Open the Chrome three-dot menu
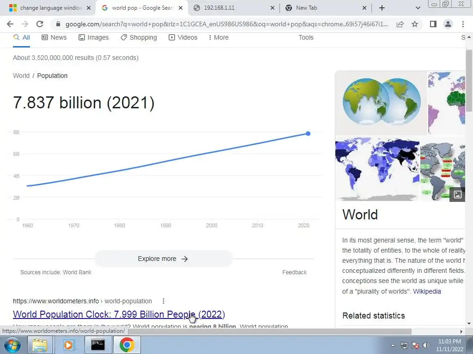The width and height of the screenshot is (473, 354). [463, 24]
